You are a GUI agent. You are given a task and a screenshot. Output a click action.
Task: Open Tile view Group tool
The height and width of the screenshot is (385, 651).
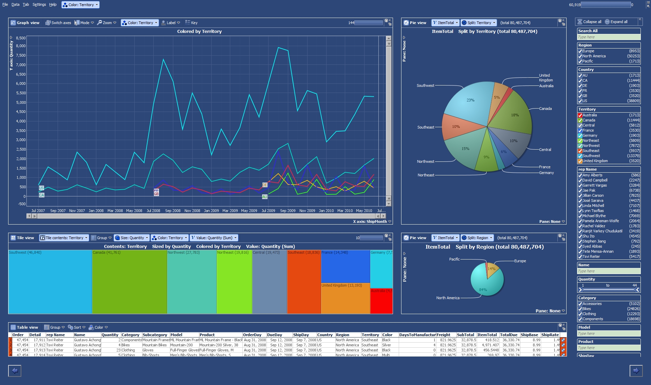[101, 238]
